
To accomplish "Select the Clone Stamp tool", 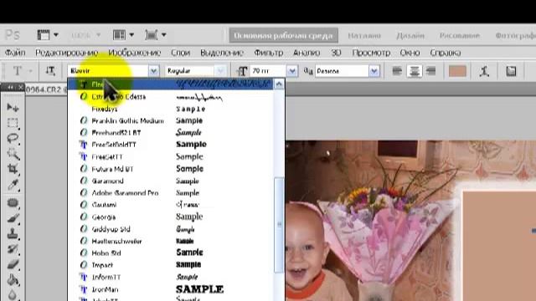I will point(13,234).
